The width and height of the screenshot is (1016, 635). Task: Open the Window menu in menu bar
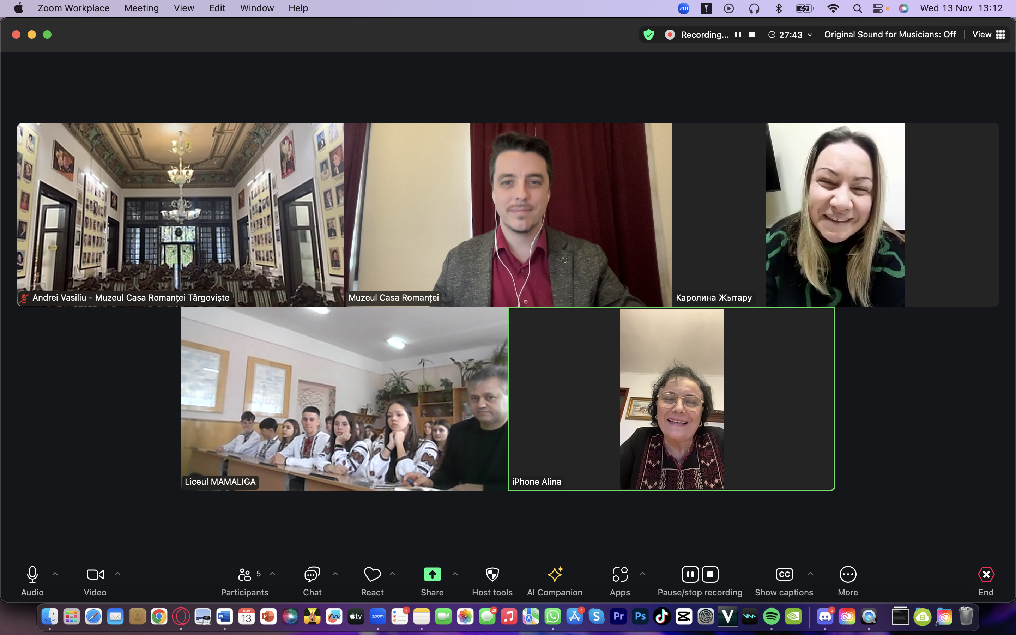click(256, 8)
